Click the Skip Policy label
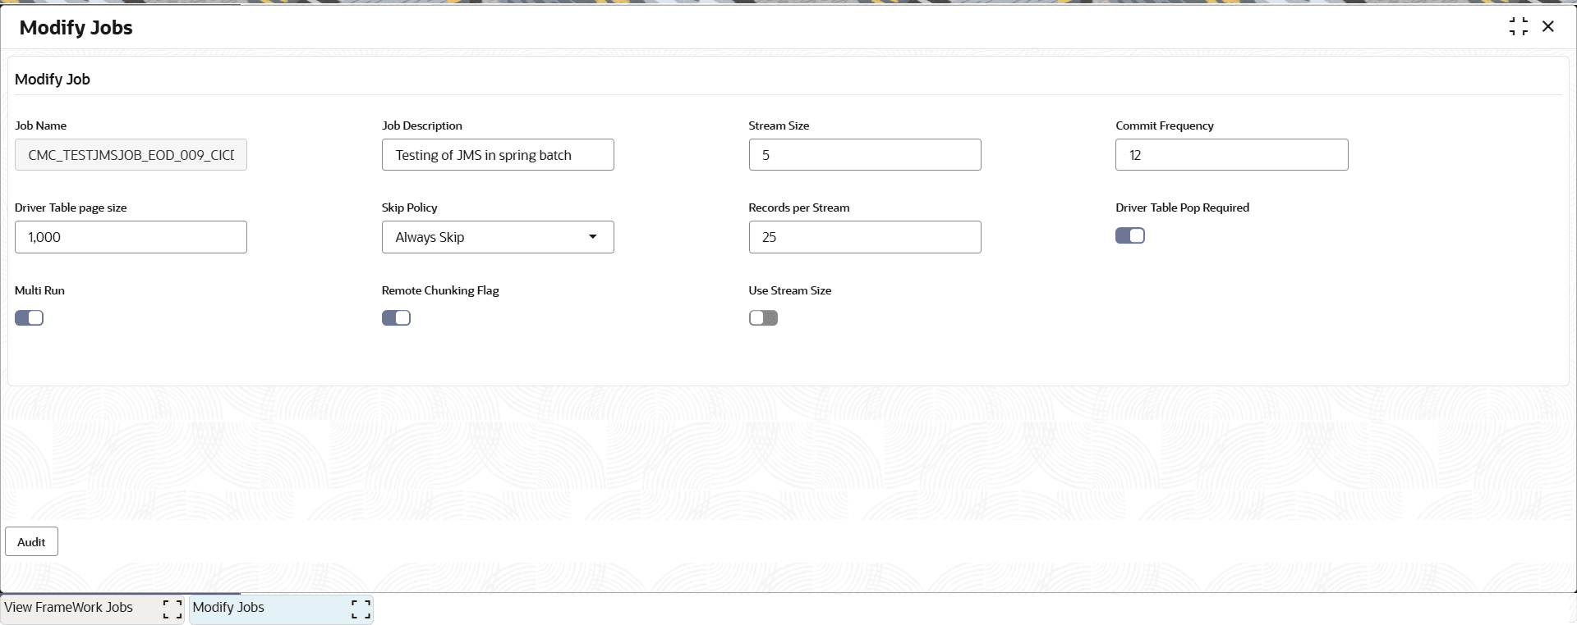The height and width of the screenshot is (625, 1577). pos(410,208)
